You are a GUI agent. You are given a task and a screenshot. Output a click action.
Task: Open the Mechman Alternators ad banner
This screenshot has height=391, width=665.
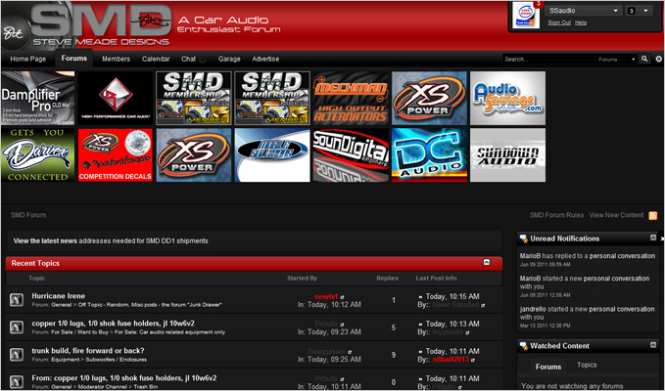click(x=351, y=98)
